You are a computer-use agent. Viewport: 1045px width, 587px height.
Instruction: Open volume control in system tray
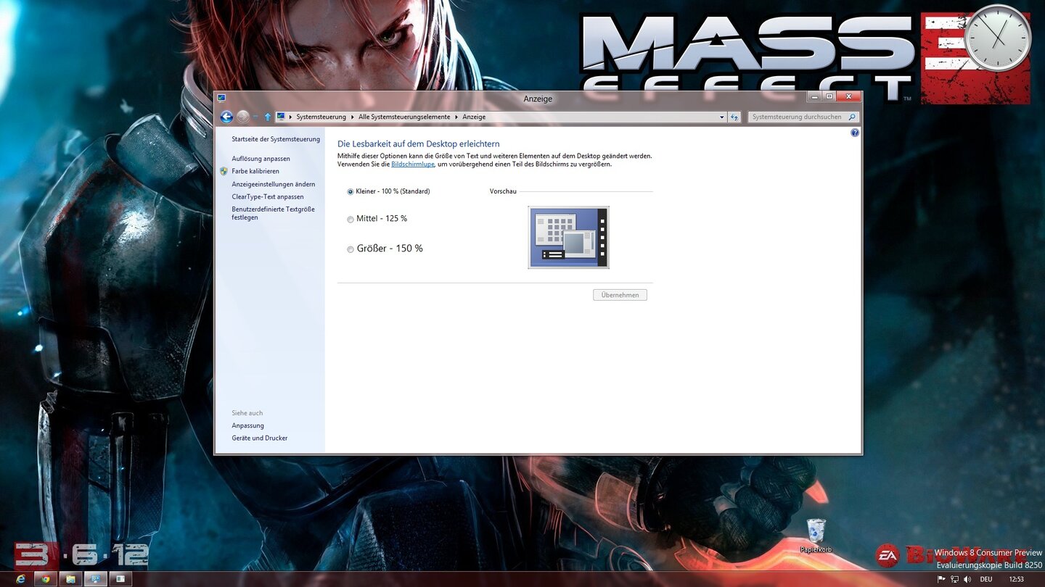[x=967, y=579]
